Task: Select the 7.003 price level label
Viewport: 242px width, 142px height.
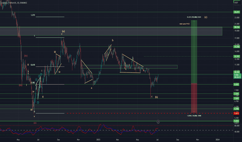Action: [x=237, y=98]
